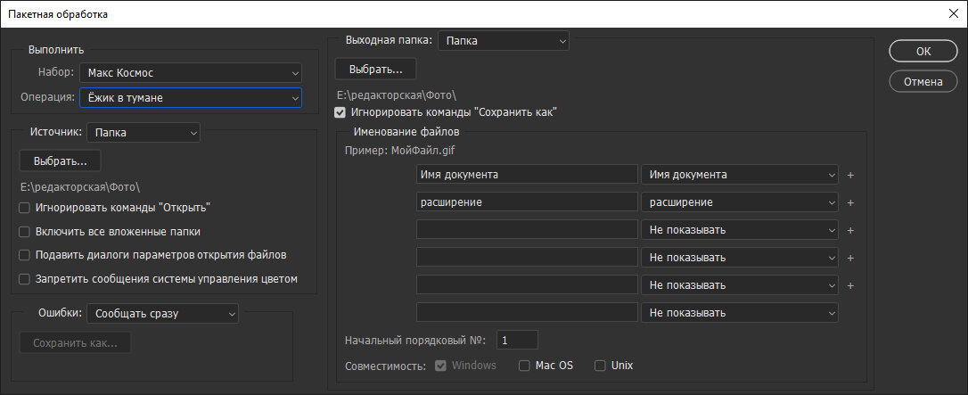Uncheck Игнорировать команды "Сохранить как"
968x395 pixels.
(340, 113)
